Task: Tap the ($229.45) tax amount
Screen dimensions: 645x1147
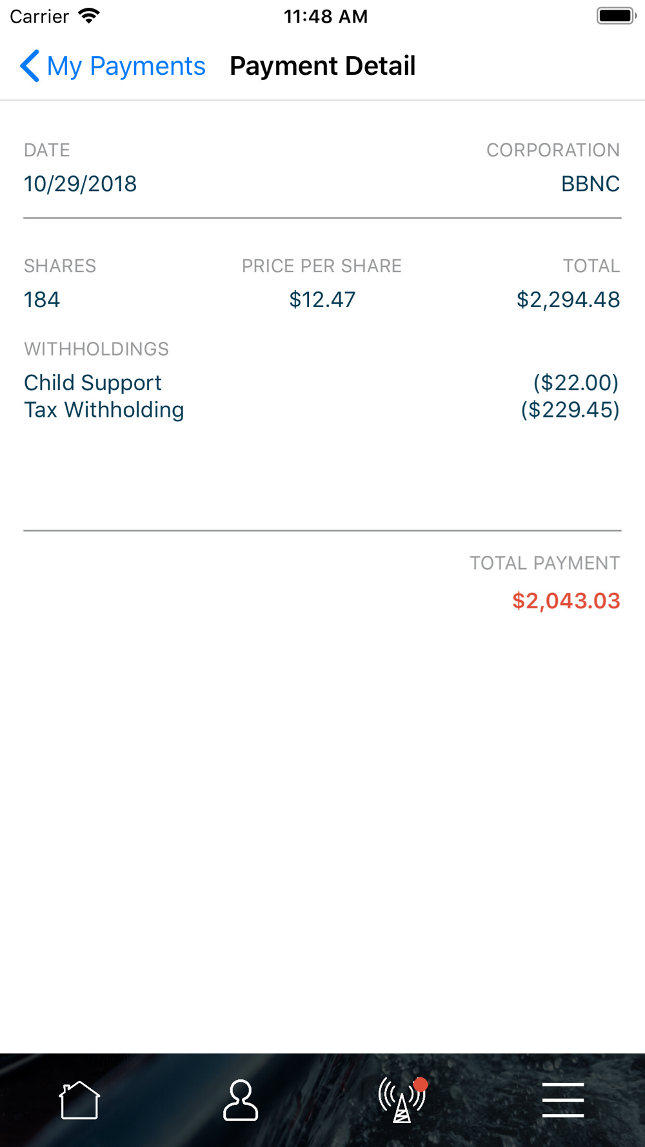Action: click(x=570, y=410)
